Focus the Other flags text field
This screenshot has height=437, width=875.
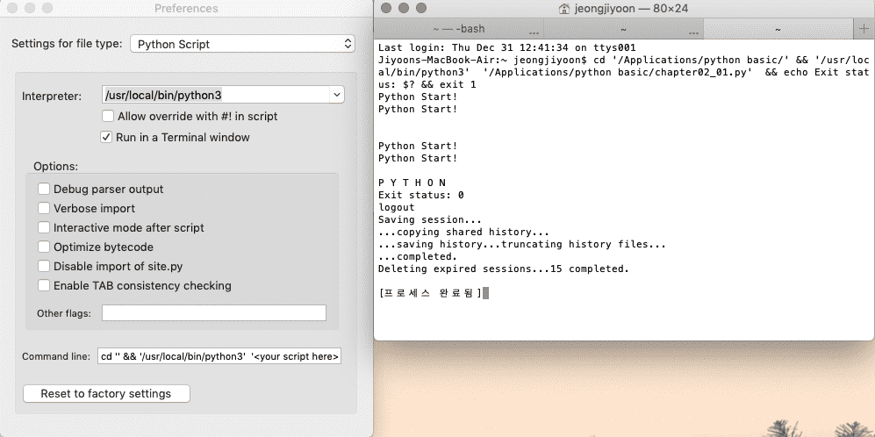tap(213, 313)
